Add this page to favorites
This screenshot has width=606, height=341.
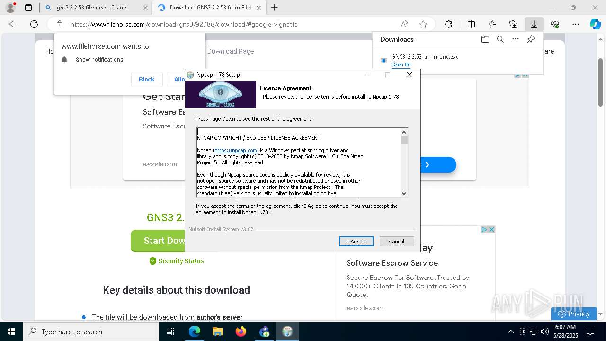pyautogui.click(x=423, y=24)
